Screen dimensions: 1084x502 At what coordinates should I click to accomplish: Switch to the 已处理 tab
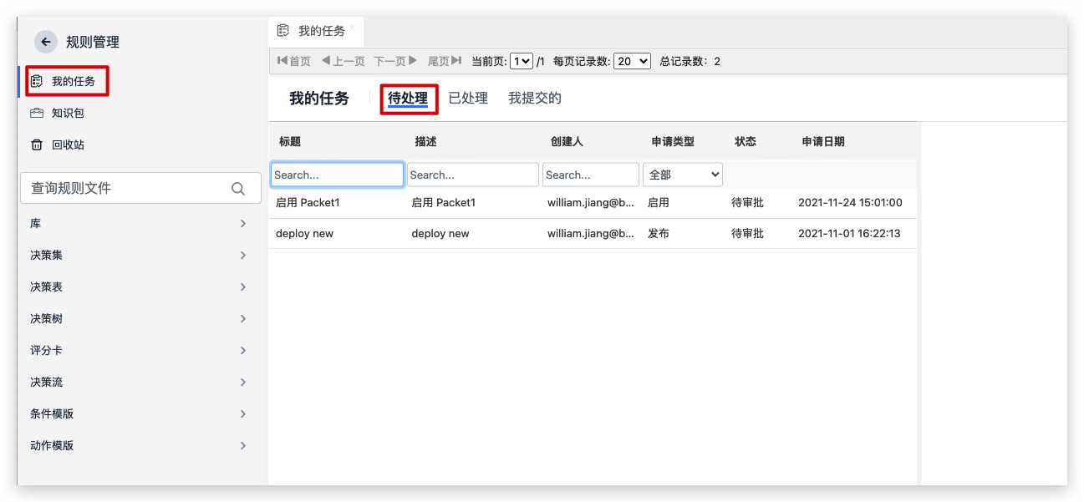pos(468,98)
